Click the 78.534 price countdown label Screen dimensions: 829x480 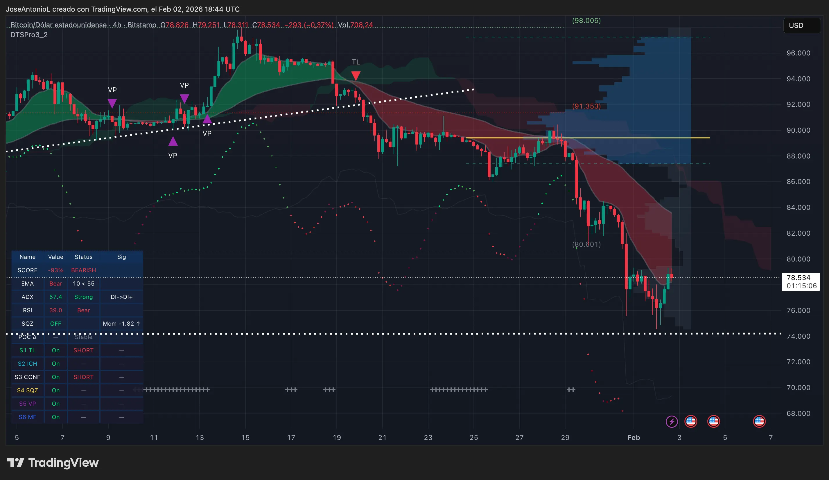pyautogui.click(x=801, y=282)
